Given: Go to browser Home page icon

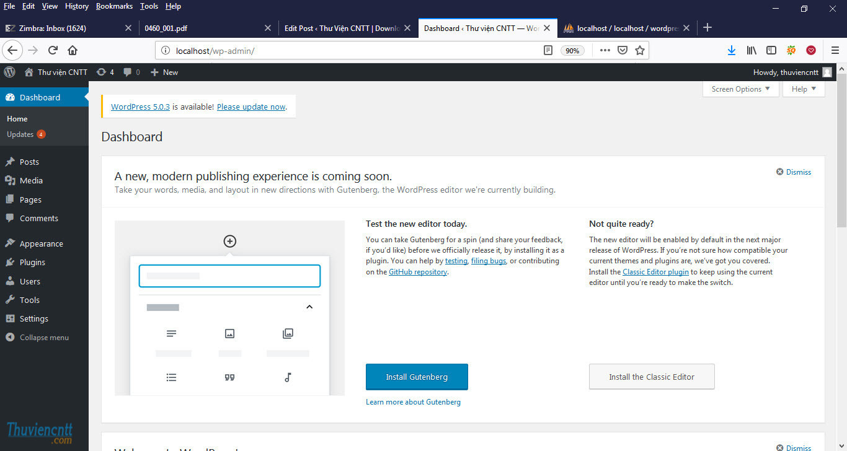Looking at the screenshot, I should (73, 50).
